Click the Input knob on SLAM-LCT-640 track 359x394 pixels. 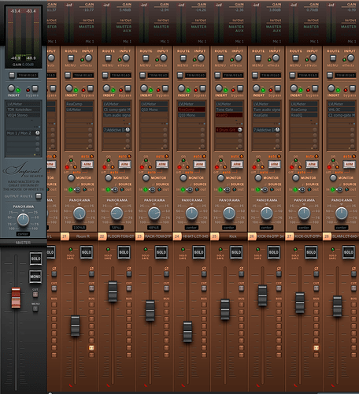click(x=351, y=58)
